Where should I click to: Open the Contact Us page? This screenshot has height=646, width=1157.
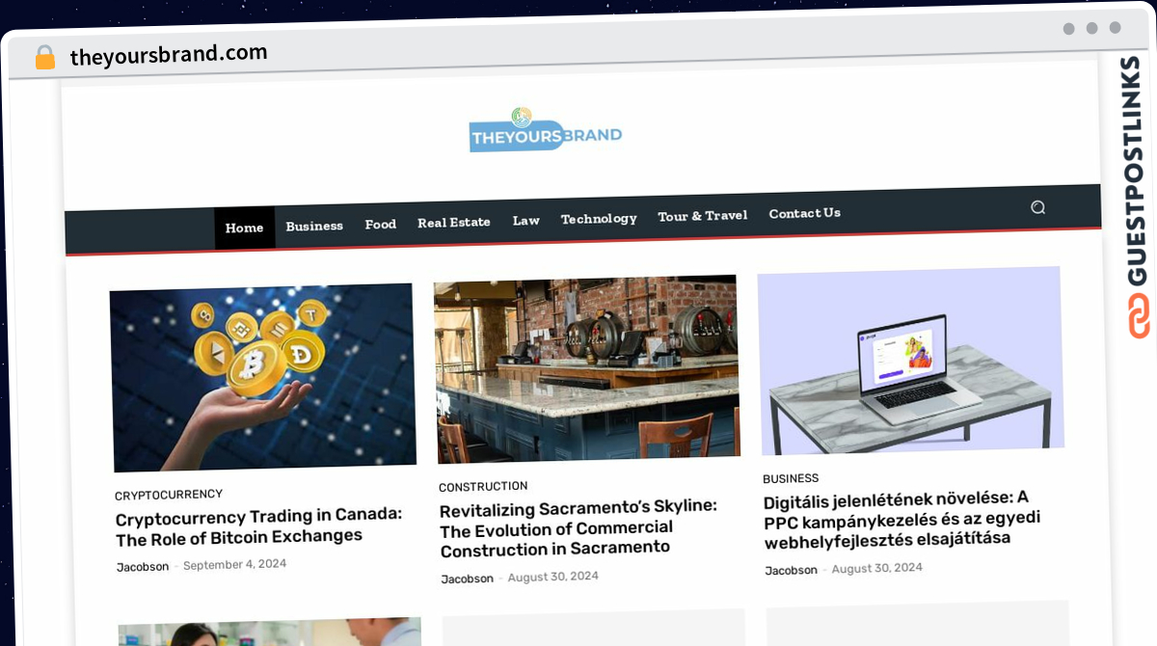(805, 213)
